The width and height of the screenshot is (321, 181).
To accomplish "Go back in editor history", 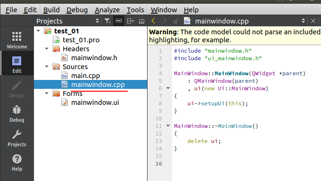I will click(153, 21).
